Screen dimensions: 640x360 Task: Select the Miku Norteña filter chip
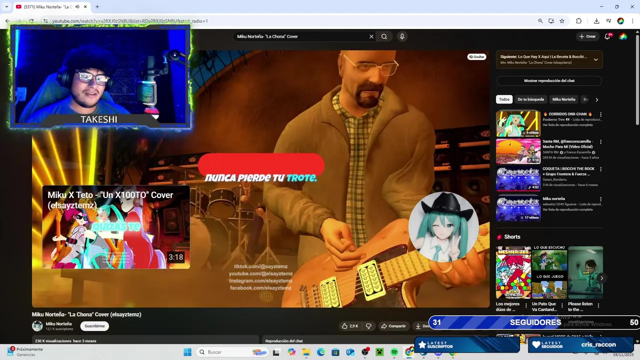(x=563, y=99)
